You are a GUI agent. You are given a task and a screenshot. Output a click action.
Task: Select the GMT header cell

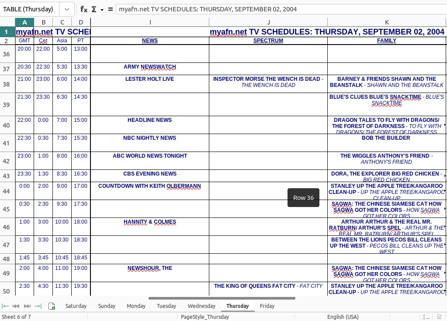point(24,41)
